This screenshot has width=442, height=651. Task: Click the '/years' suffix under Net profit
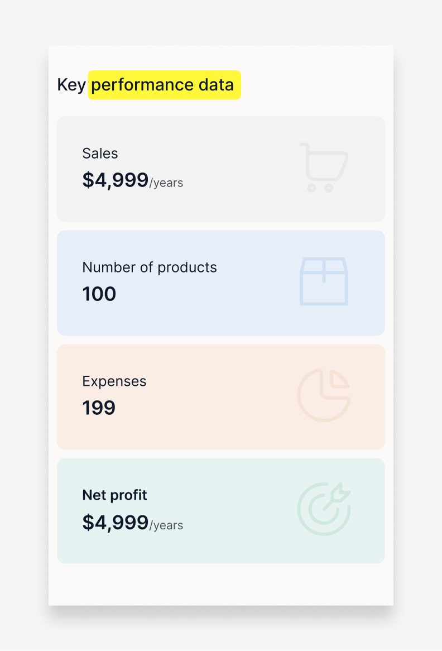[x=166, y=525]
